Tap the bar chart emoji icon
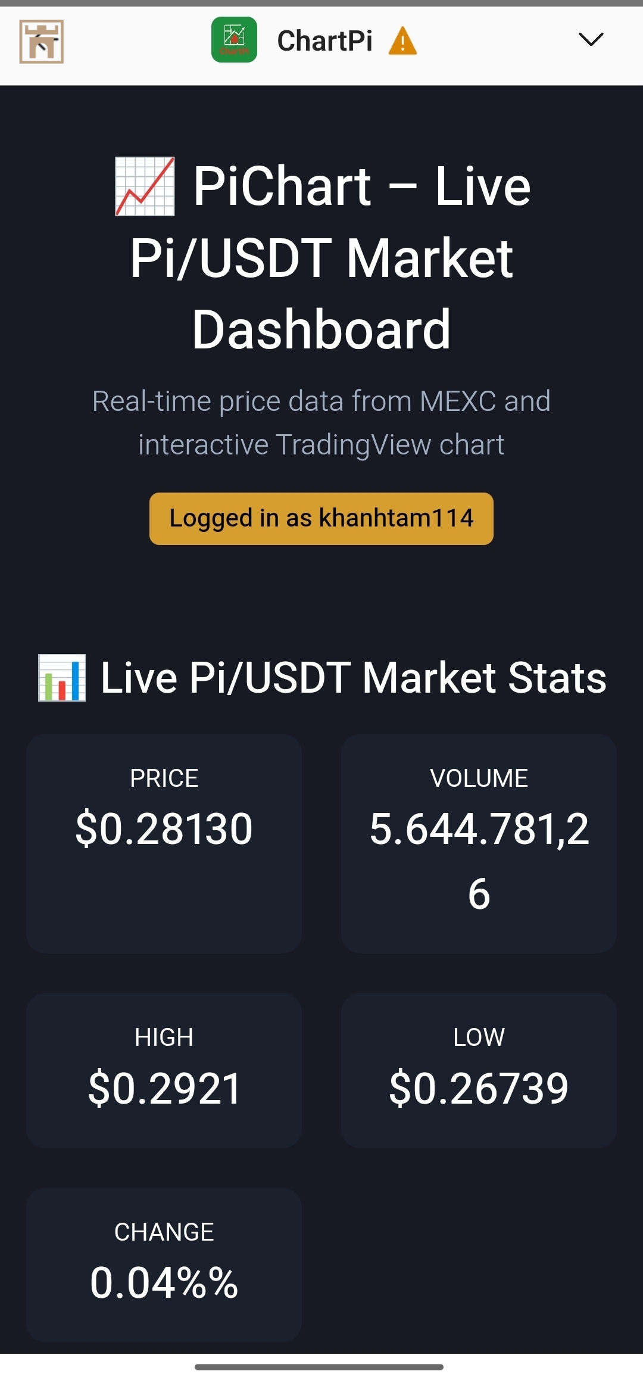 (x=62, y=678)
